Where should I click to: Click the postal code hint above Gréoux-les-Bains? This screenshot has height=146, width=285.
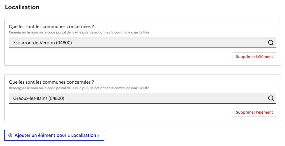(x=79, y=88)
